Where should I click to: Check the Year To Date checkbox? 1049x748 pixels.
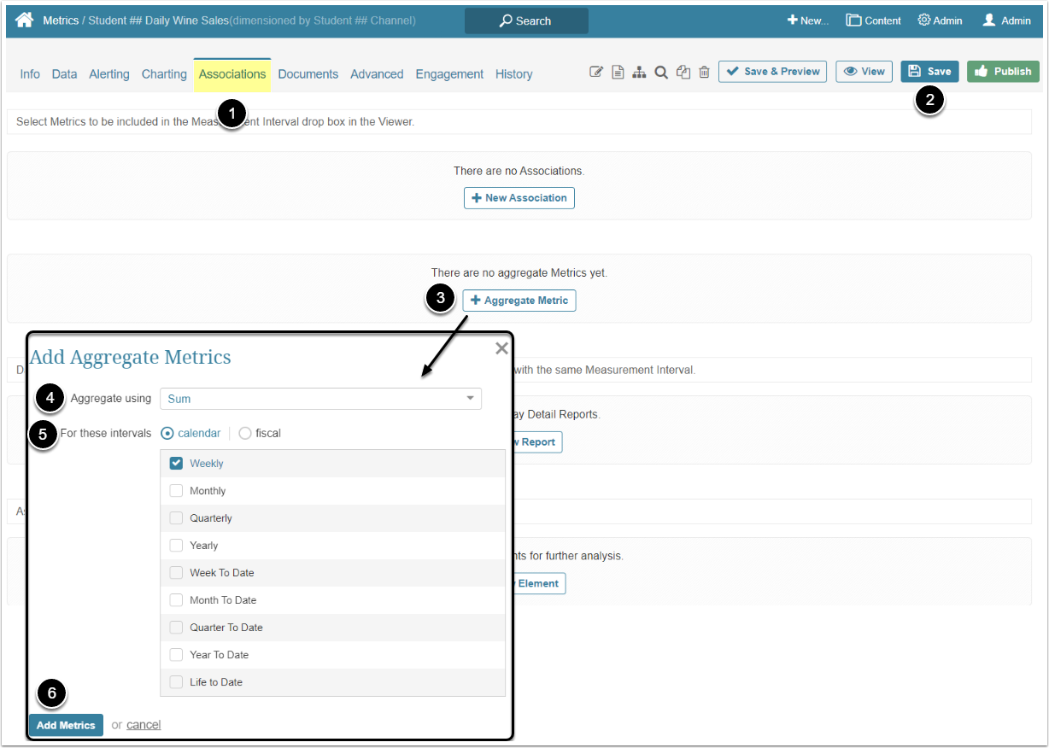click(x=177, y=654)
